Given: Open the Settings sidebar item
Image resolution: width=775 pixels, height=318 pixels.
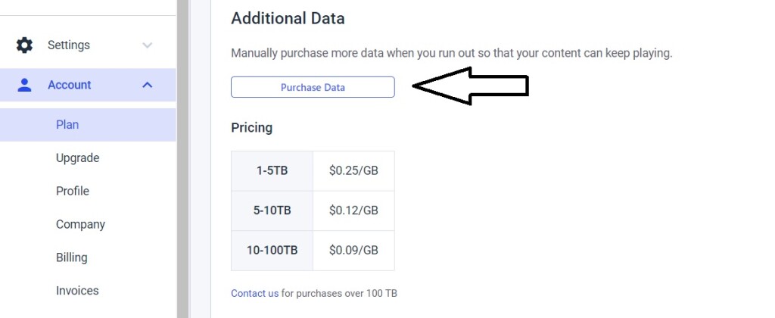Looking at the screenshot, I should (x=88, y=45).
